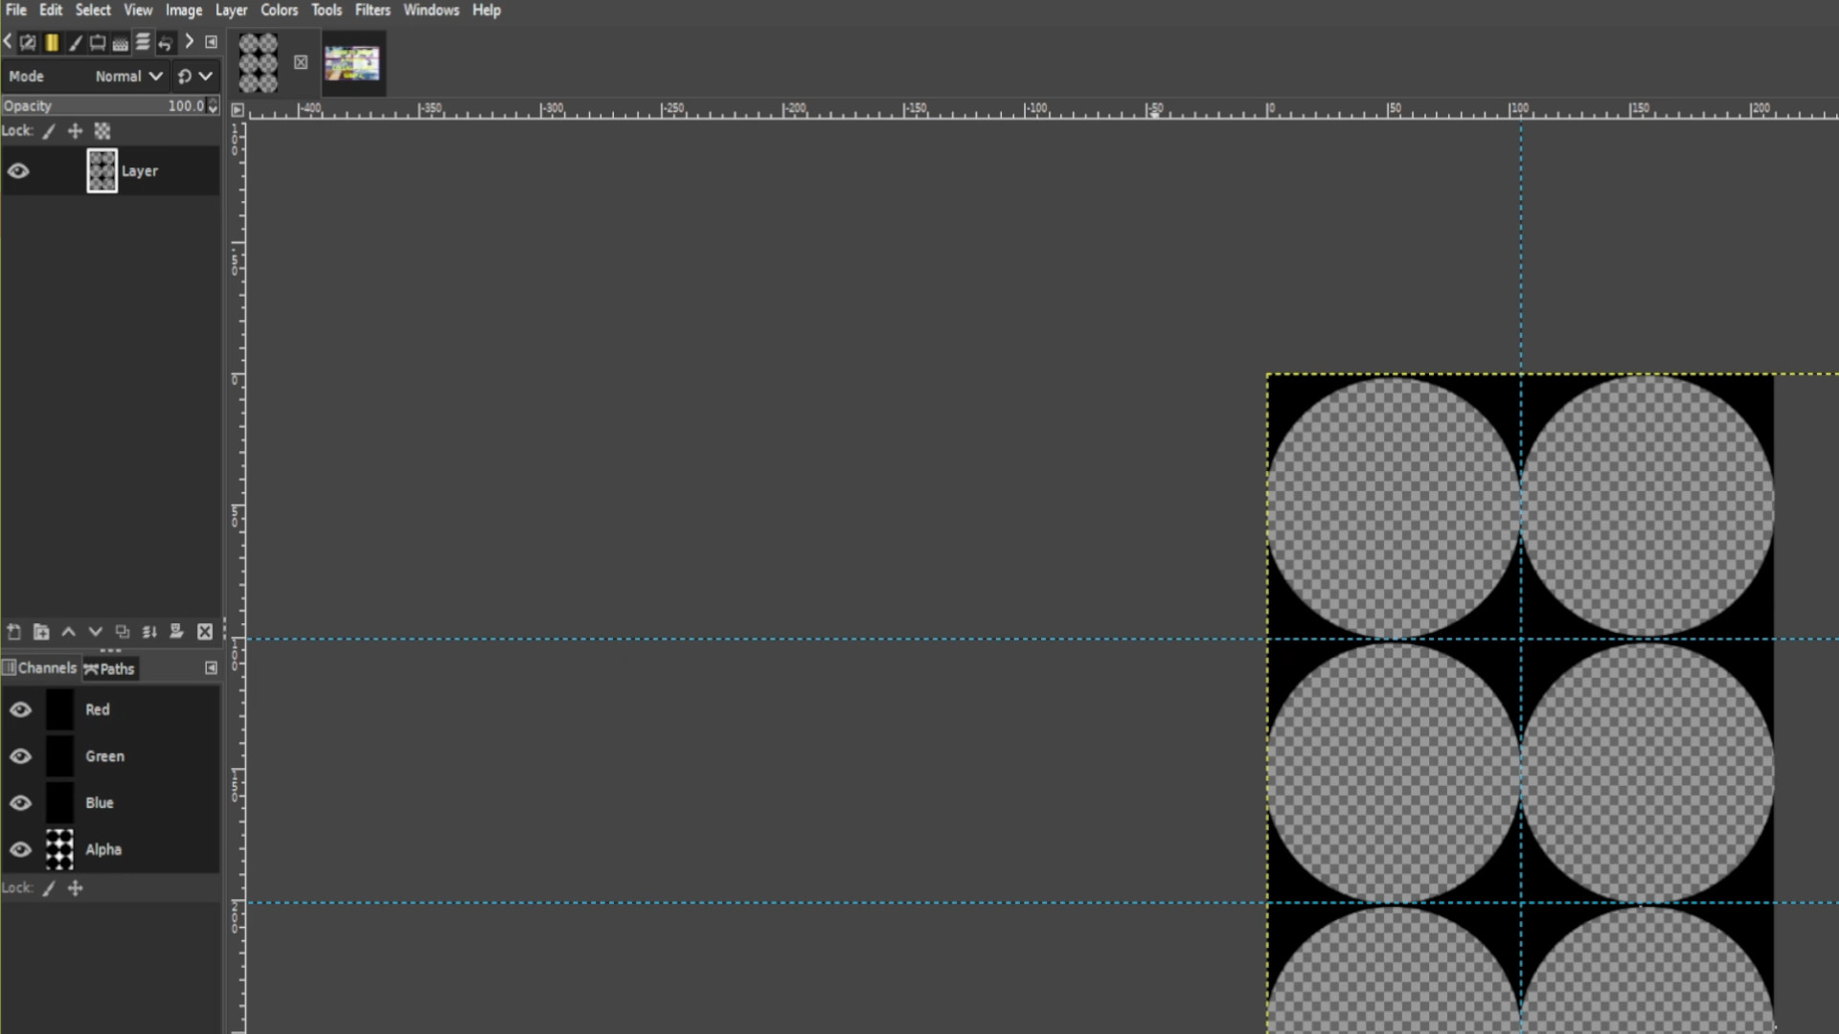Adjust the layer Opacity slider
The width and height of the screenshot is (1839, 1034).
pyautogui.click(x=102, y=105)
